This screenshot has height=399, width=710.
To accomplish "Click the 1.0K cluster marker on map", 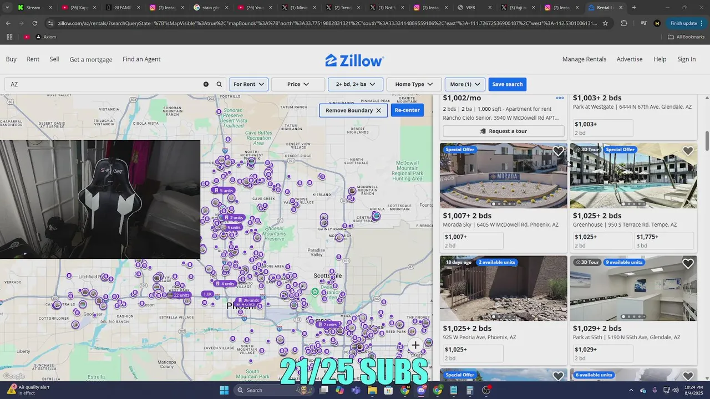I will click(207, 294).
